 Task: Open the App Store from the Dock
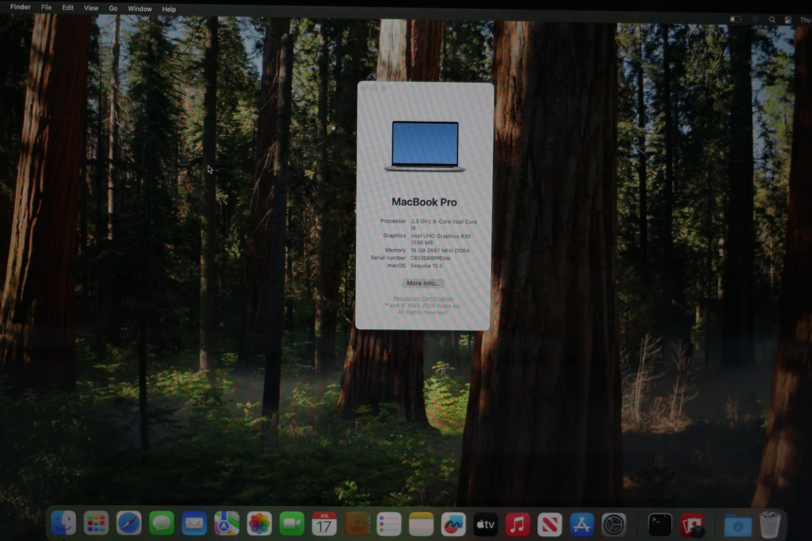[x=582, y=524]
